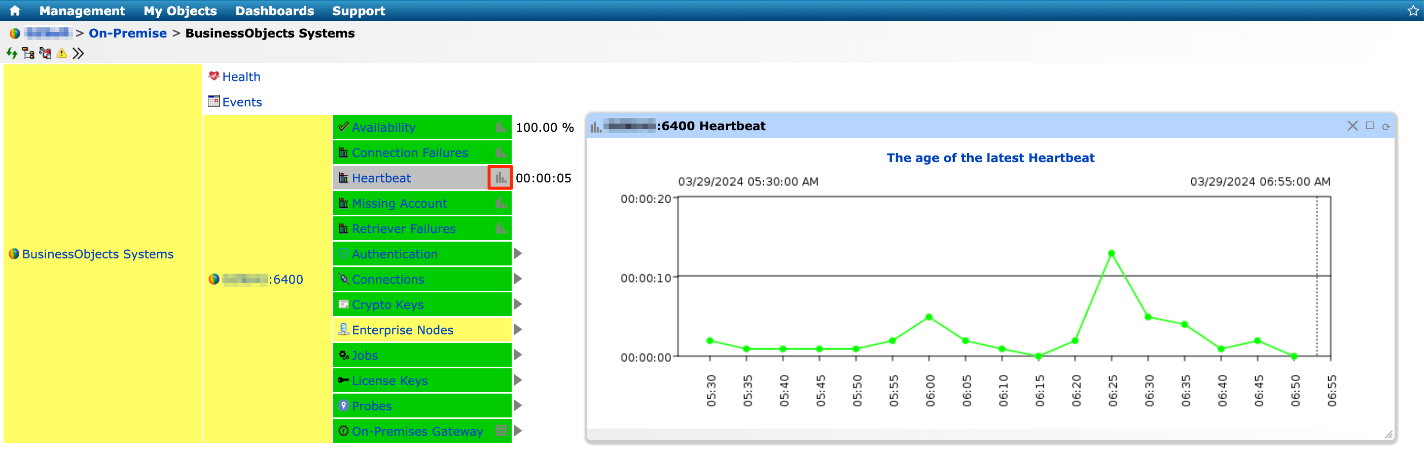Image resolution: width=1424 pixels, height=461 pixels.
Task: Click the green refresh arrows toolbar icon
Action: (12, 54)
